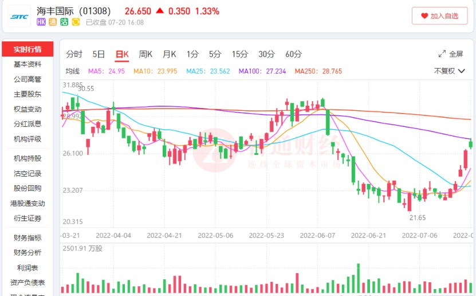Click the purple HK market badge
476x296 pixels.
coord(41,22)
